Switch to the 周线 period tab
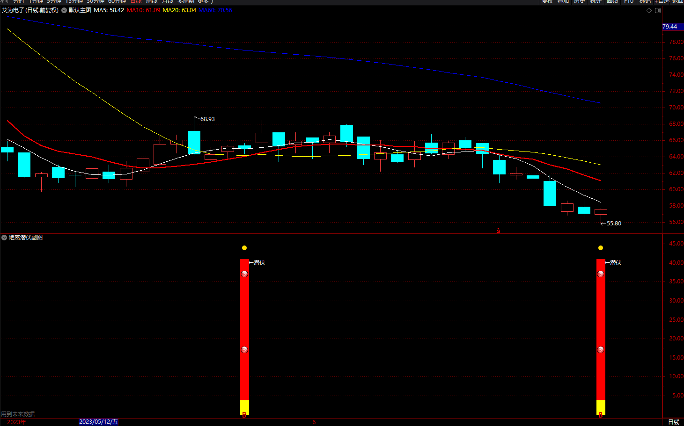The width and height of the screenshot is (684, 426). (x=152, y=2)
